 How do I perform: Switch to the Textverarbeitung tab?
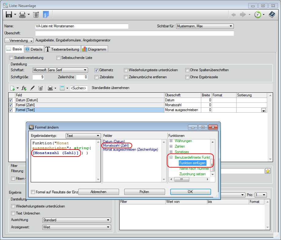click(x=62, y=49)
